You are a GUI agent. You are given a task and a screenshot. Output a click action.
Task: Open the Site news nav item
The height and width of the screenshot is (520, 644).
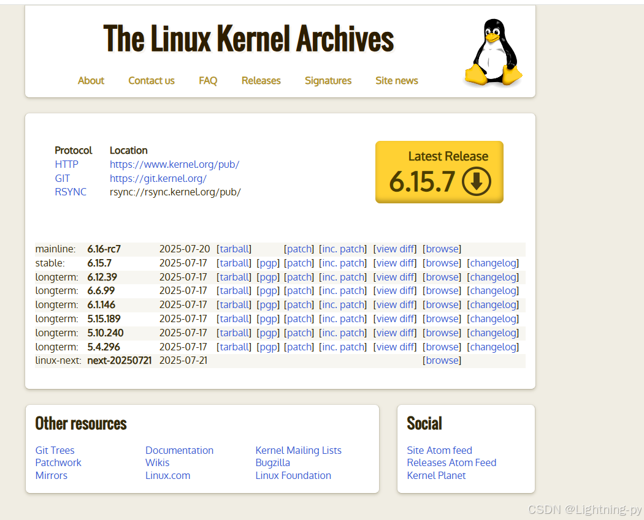click(396, 80)
